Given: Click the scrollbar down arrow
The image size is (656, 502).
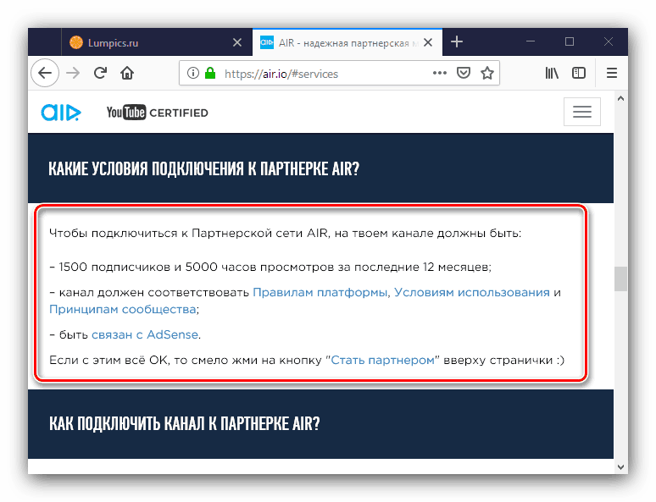Looking at the screenshot, I should pos(621,467).
